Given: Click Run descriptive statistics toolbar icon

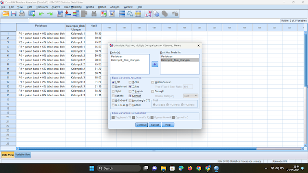Looking at the screenshot, I should click(x=84, y=14).
